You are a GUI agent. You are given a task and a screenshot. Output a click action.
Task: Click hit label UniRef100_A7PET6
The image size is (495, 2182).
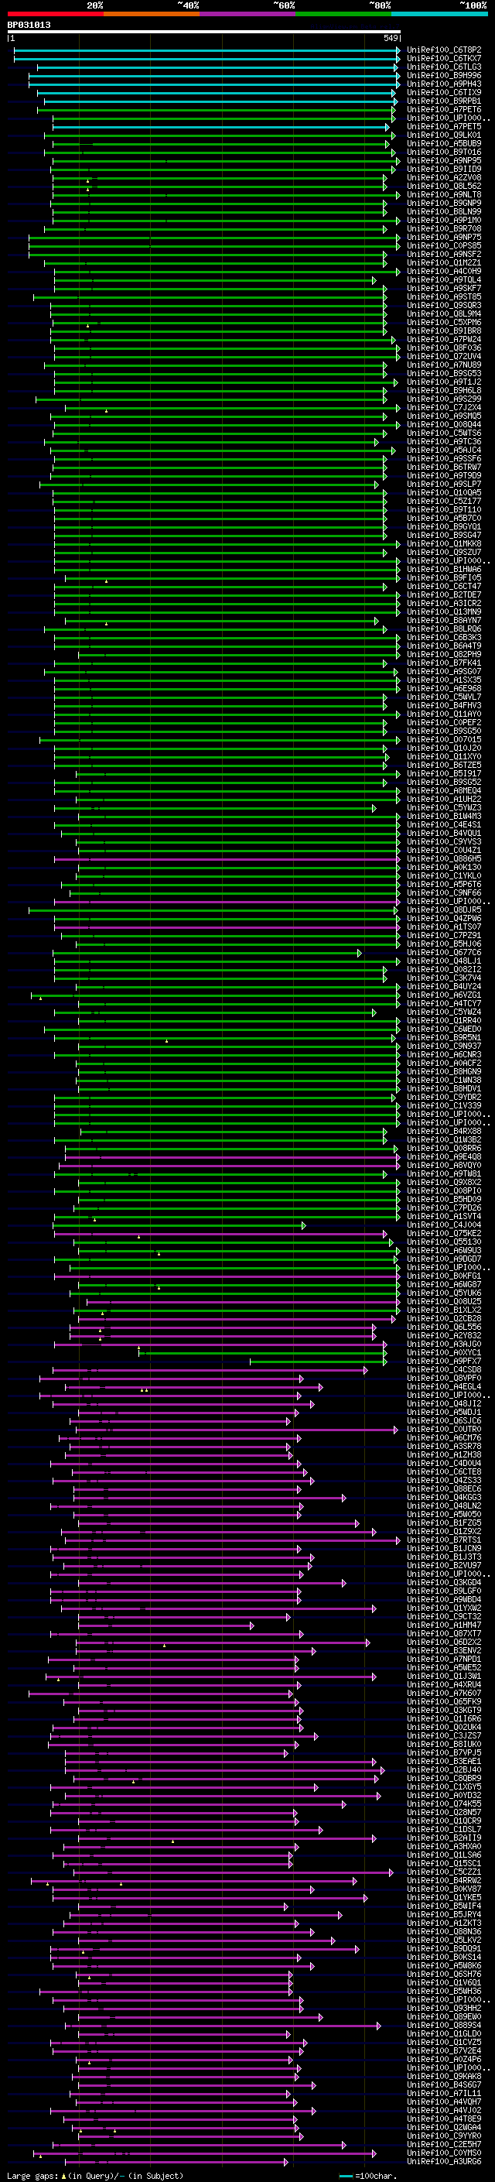click(444, 109)
